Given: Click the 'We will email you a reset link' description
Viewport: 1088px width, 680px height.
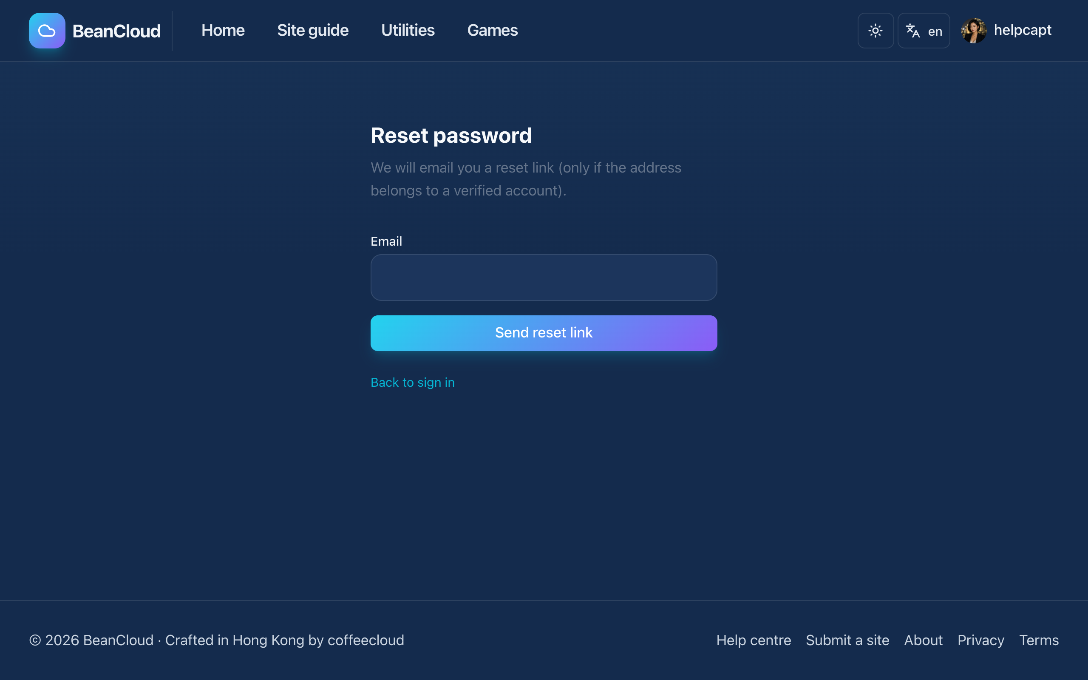Looking at the screenshot, I should click(526, 179).
